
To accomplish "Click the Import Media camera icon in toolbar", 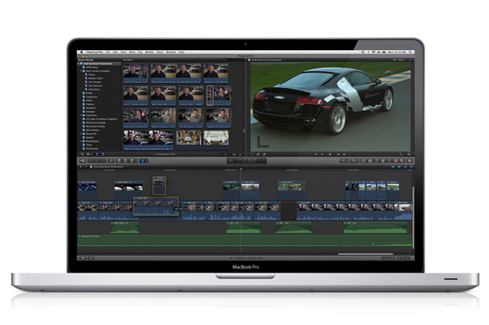I will [82, 160].
